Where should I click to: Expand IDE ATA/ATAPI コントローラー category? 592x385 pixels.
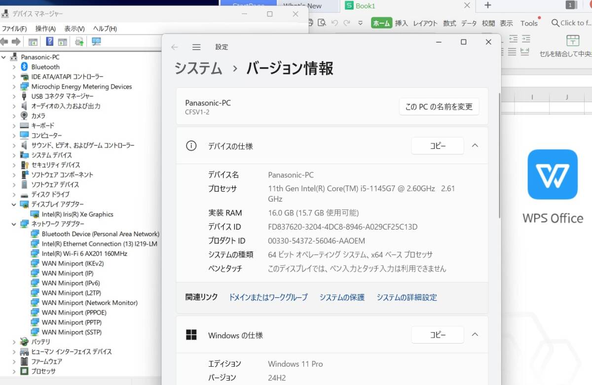(x=14, y=77)
